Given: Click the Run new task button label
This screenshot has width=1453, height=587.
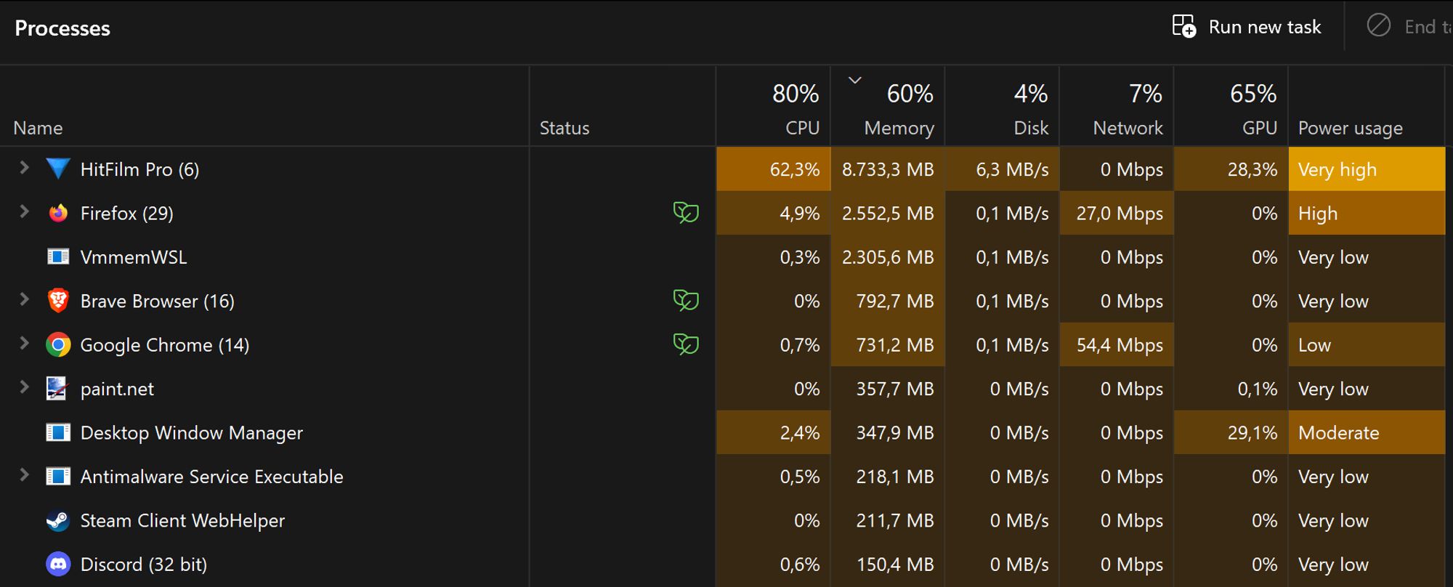Looking at the screenshot, I should [x=1265, y=27].
